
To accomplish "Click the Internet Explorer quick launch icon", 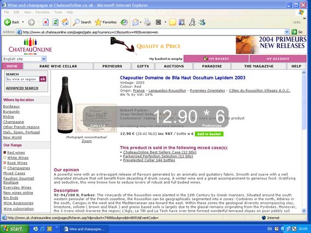I will [x=42, y=229].
